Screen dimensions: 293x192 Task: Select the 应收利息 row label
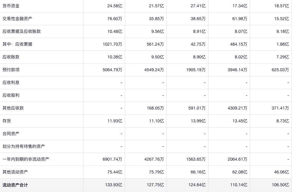pos(11,82)
